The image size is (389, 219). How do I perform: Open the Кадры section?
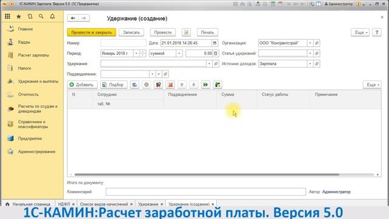click(x=24, y=42)
